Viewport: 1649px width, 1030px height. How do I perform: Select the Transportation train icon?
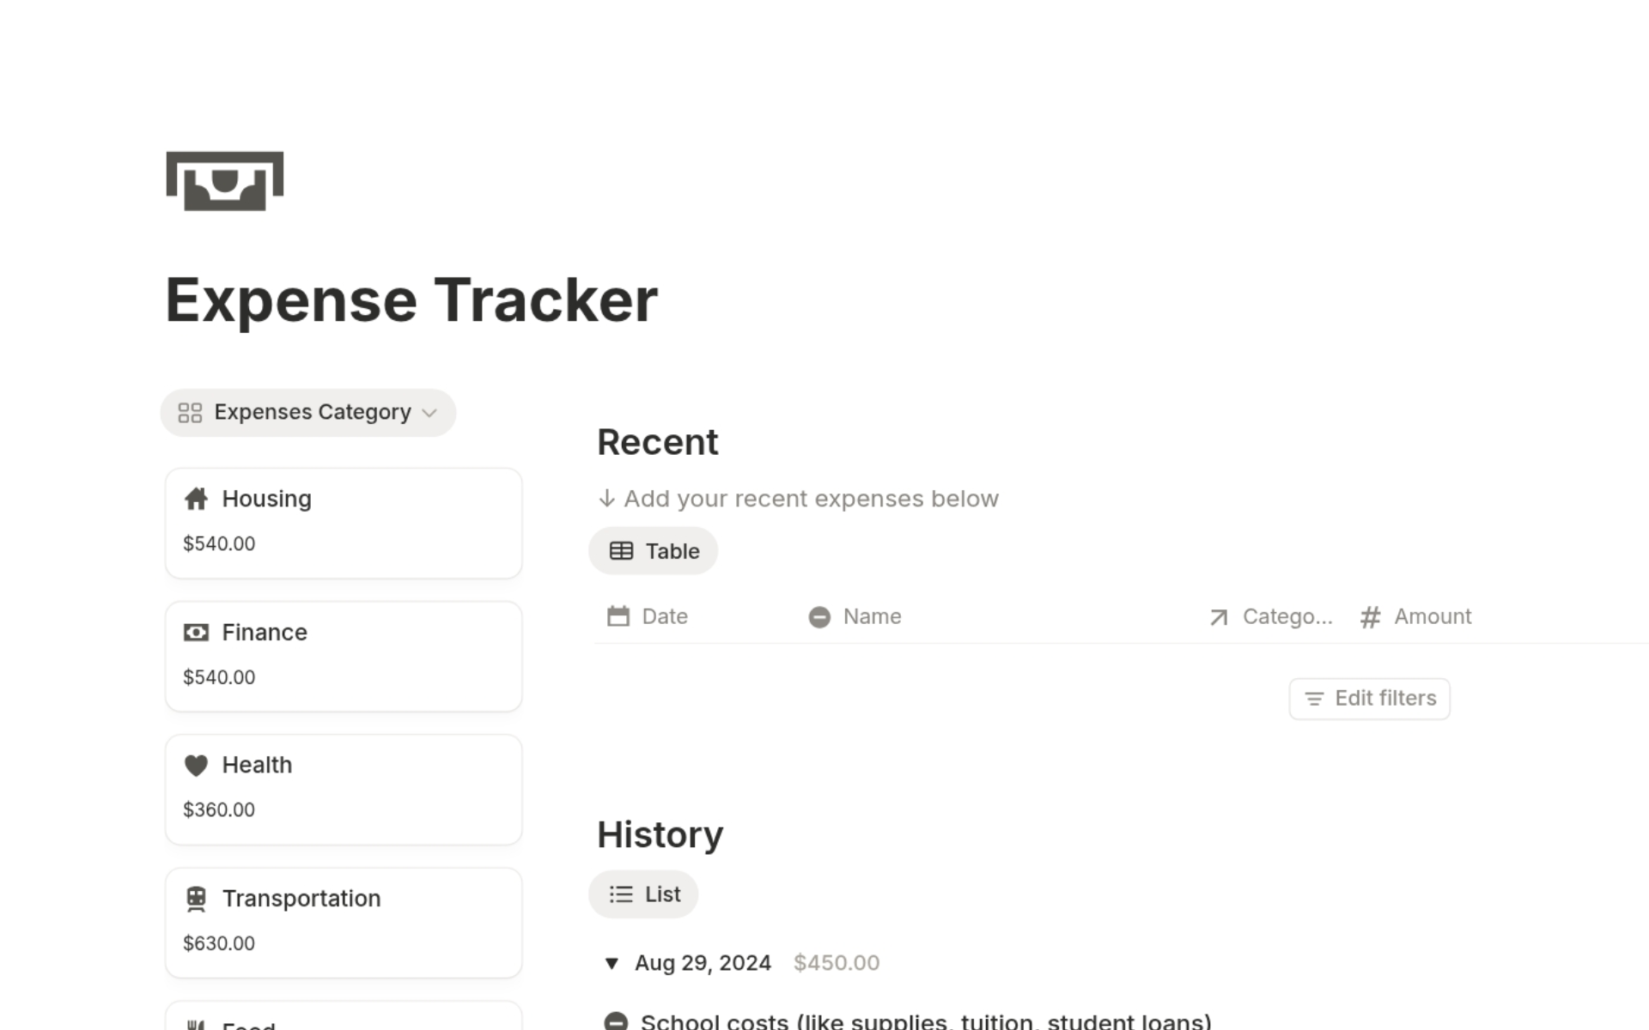[196, 899]
